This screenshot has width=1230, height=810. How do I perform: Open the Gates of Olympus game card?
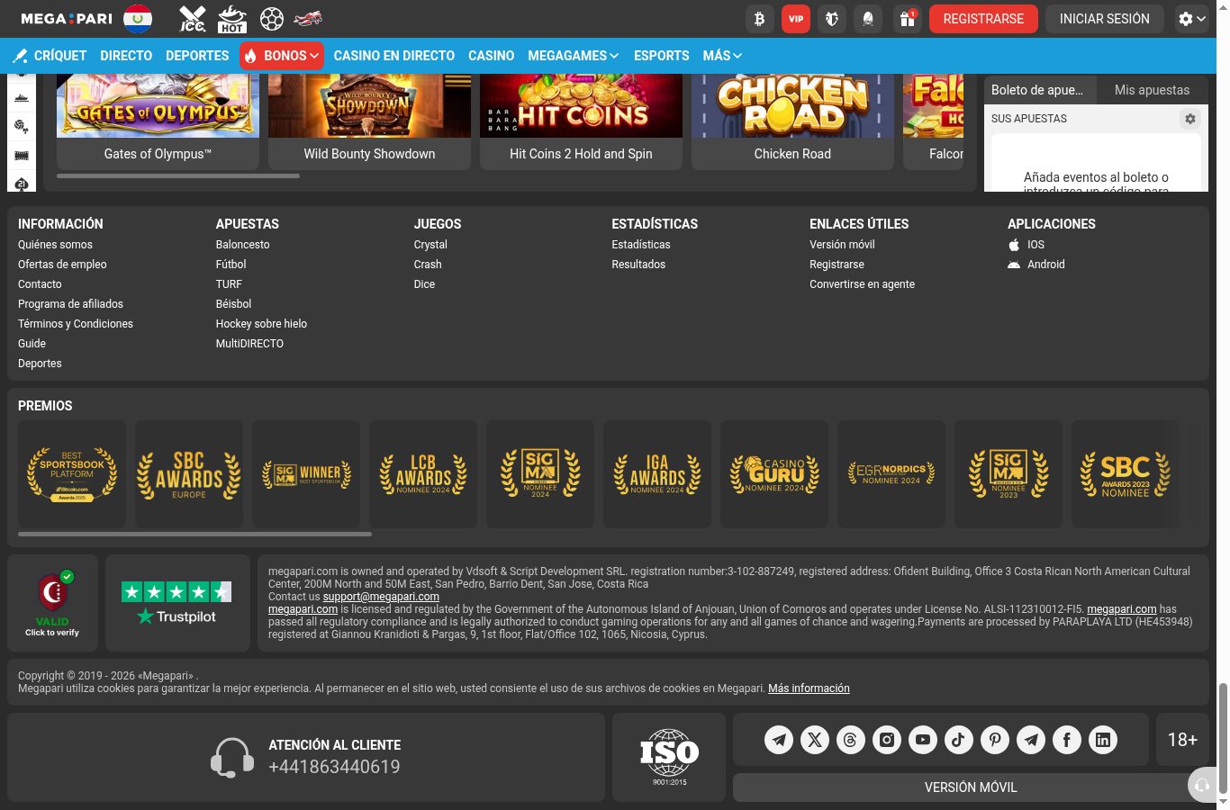click(x=158, y=121)
